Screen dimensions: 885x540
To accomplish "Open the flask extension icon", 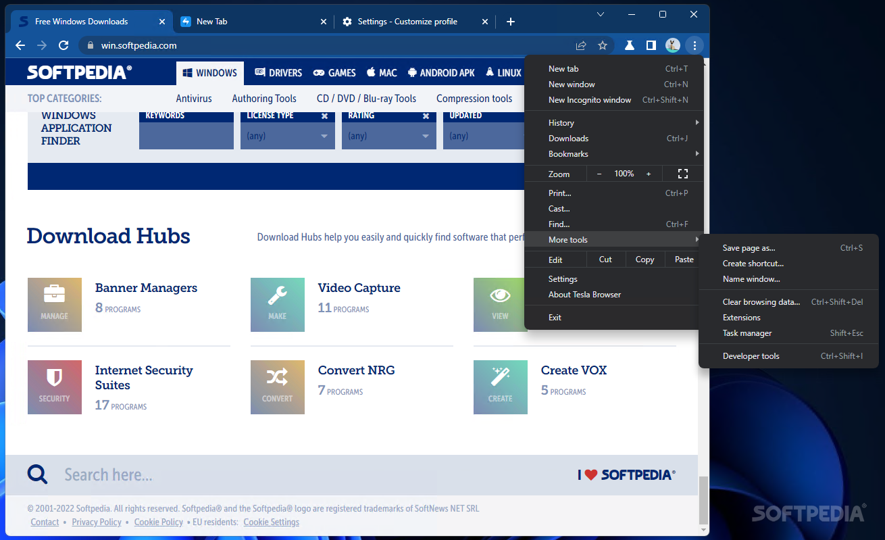I will [629, 45].
